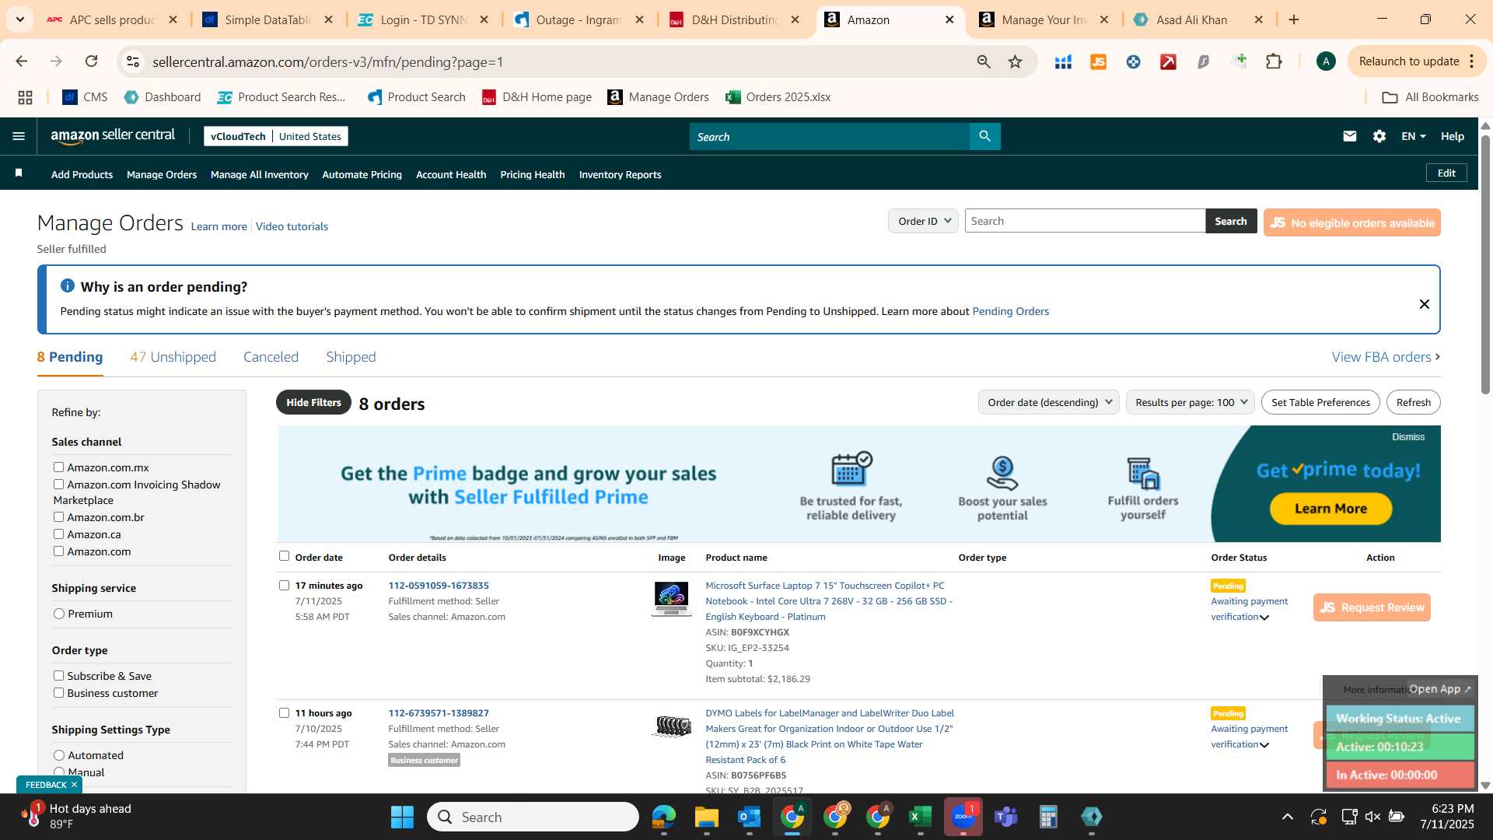Open File Explorer from the taskbar
The width and height of the screenshot is (1493, 840).
click(706, 817)
